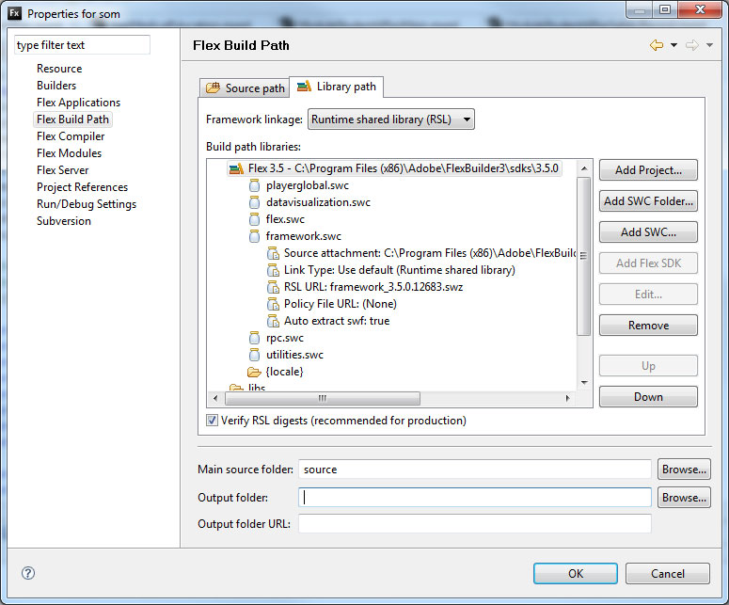This screenshot has width=729, height=605.
Task: Click the help question mark icon
Action: coord(28,573)
